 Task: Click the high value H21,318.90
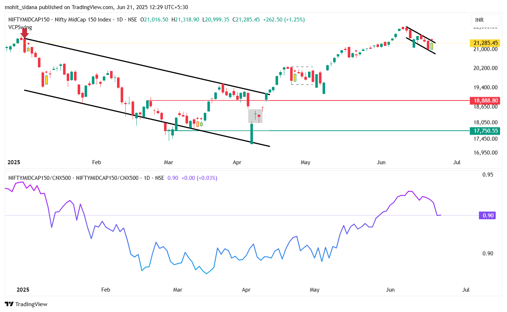click(186, 20)
